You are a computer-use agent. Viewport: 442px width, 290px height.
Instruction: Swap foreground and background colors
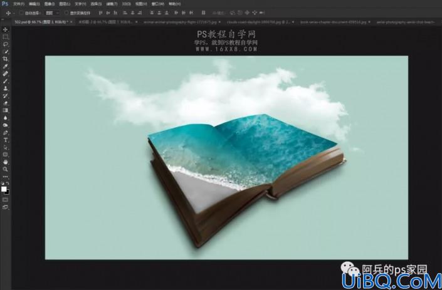click(8, 183)
